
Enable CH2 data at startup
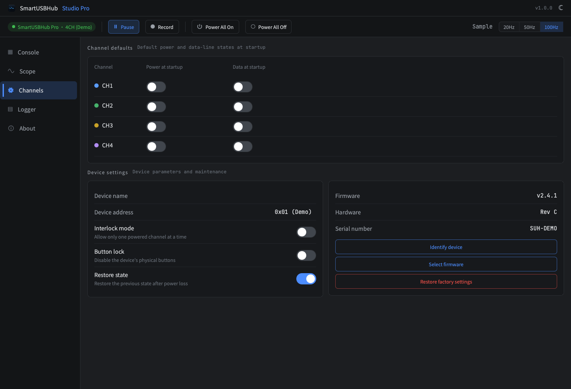pyautogui.click(x=243, y=107)
